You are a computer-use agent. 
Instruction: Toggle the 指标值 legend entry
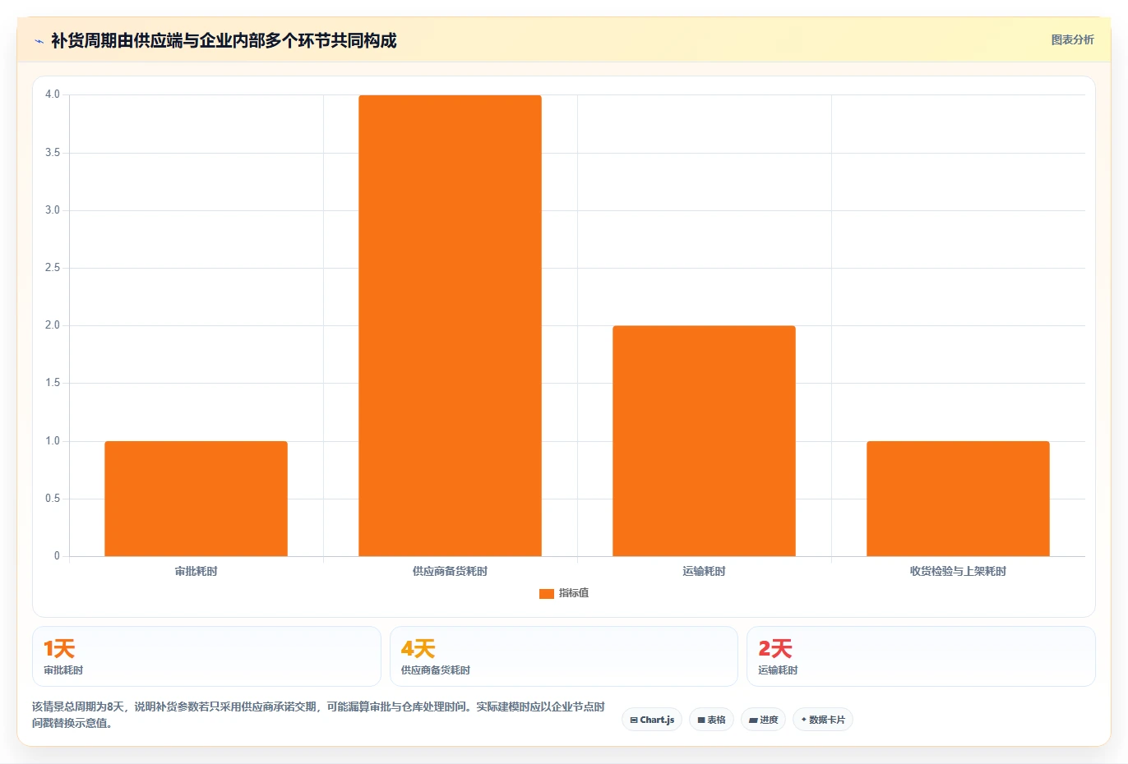(x=564, y=593)
